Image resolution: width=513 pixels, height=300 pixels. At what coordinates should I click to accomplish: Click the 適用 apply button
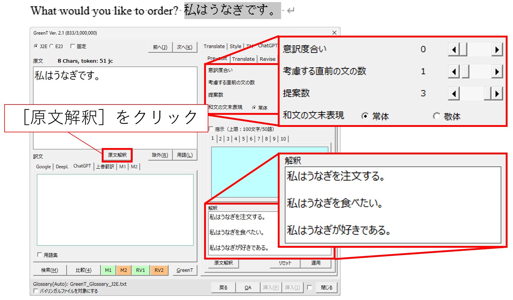[316, 263]
